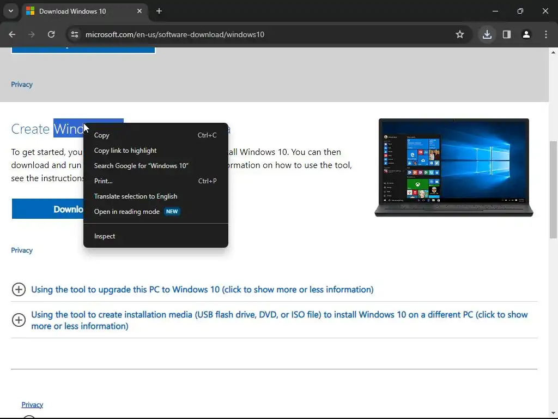Click the Privacy link below the Download button

pyautogui.click(x=22, y=250)
